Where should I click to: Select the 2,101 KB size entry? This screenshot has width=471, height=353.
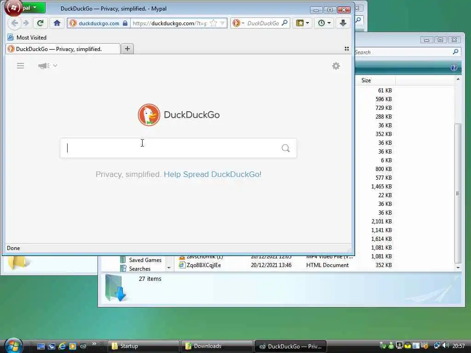381,221
